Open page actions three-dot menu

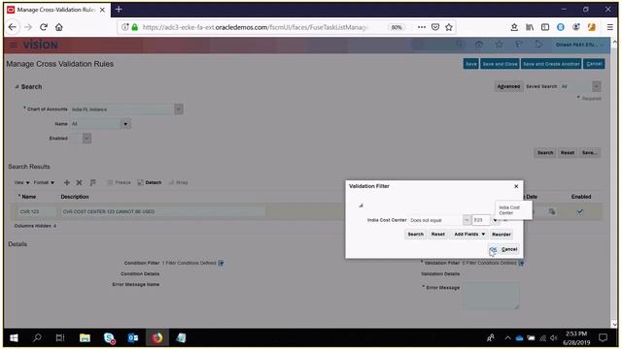[422, 27]
